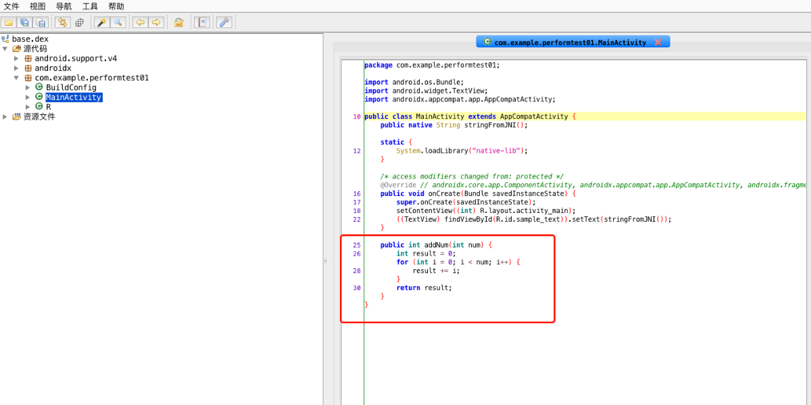This screenshot has height=405, width=811.
Task: Click AppCompatActivity in the class declaration
Action: point(534,116)
